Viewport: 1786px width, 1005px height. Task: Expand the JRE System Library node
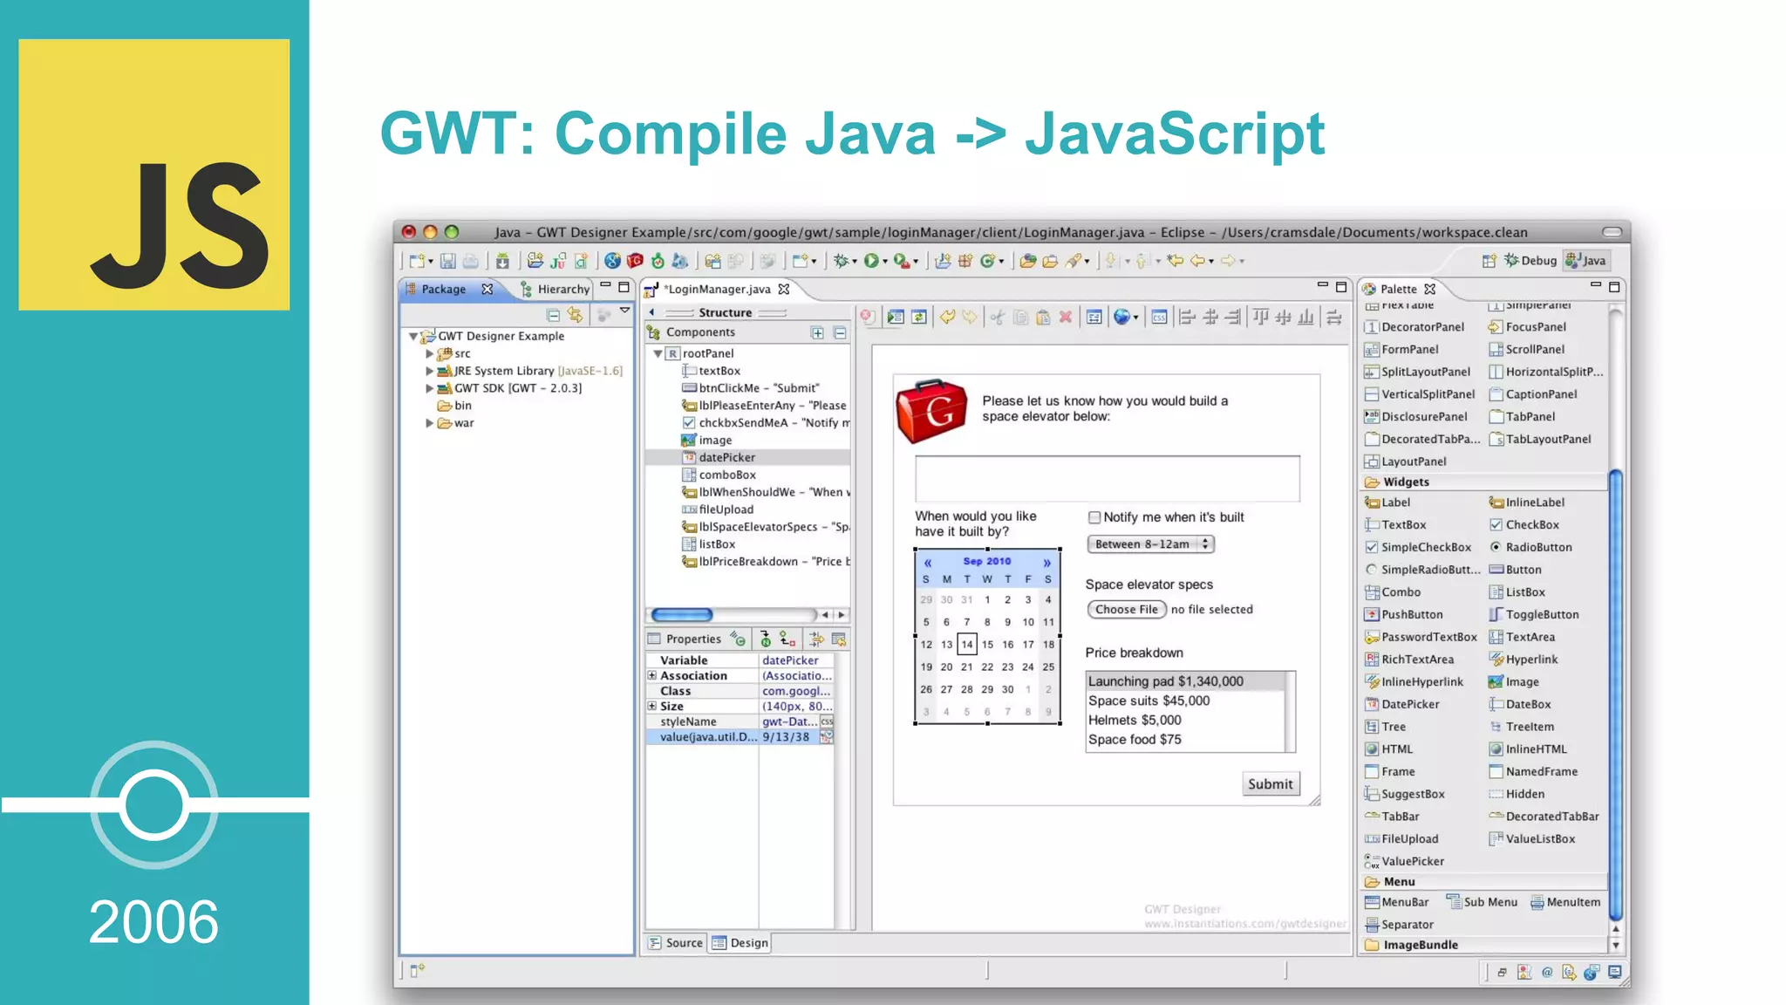pos(429,371)
